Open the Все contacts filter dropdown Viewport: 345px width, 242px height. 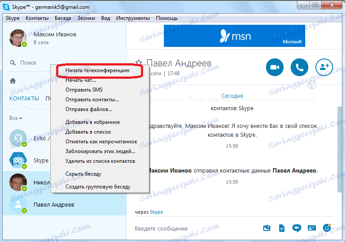click(15, 118)
